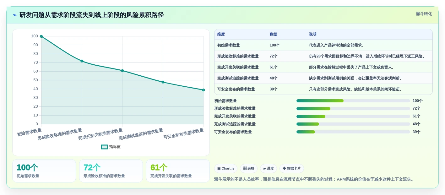Click the 完成测试追踪的需求数量 progress bar
This screenshot has height=195, width=445.
coord(353,124)
